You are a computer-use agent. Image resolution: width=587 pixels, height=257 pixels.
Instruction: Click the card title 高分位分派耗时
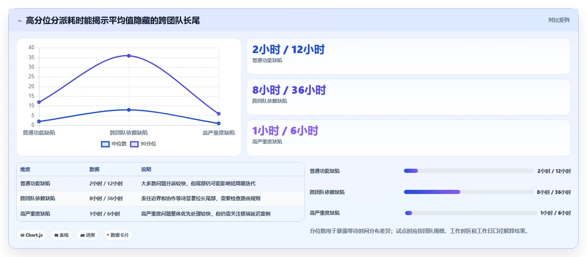tap(113, 21)
